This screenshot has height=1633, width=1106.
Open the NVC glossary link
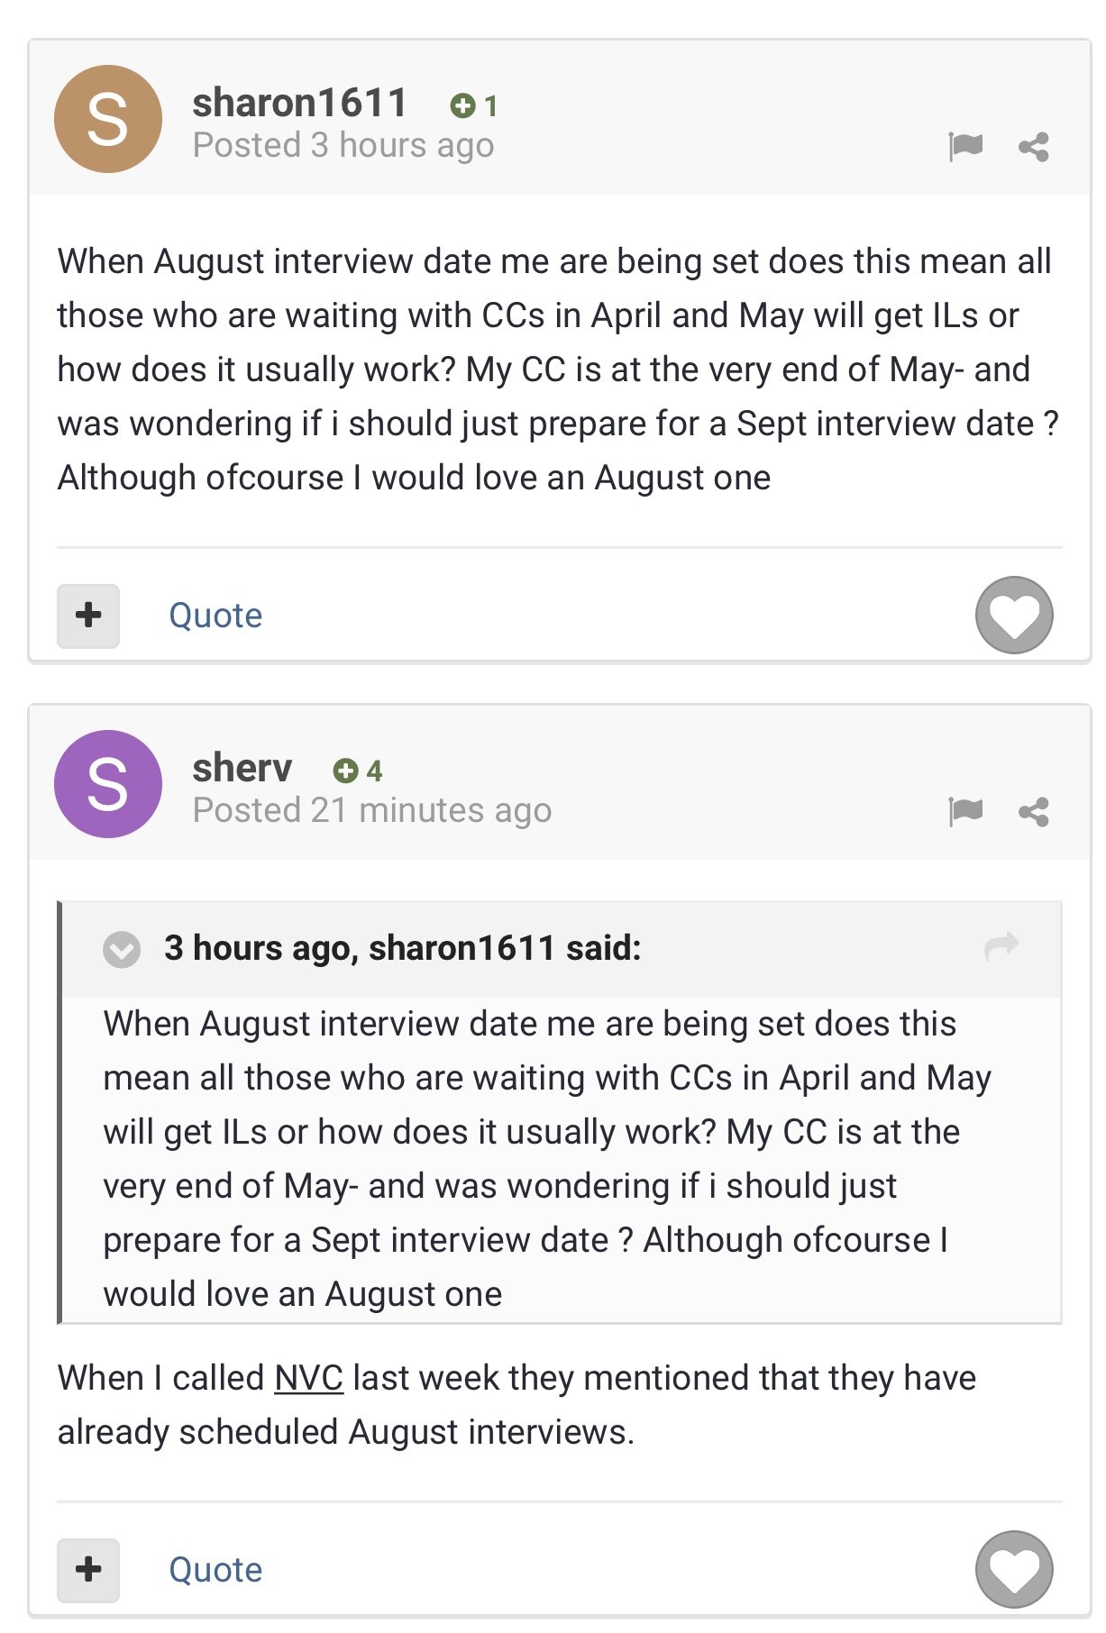(x=308, y=1378)
